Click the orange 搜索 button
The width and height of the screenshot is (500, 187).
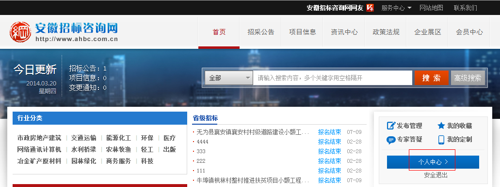432,78
